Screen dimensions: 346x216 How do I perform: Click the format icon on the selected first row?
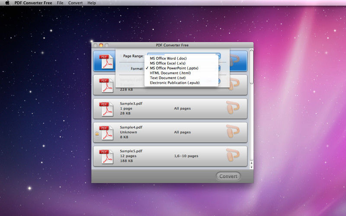tap(234, 61)
